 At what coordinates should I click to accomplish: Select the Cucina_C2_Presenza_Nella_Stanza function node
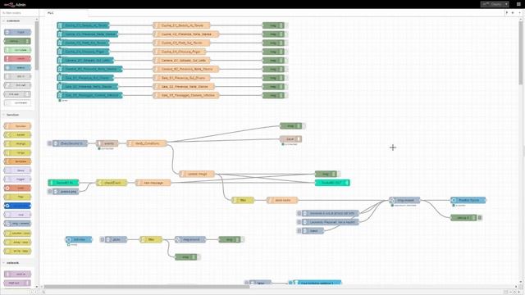tap(186, 34)
